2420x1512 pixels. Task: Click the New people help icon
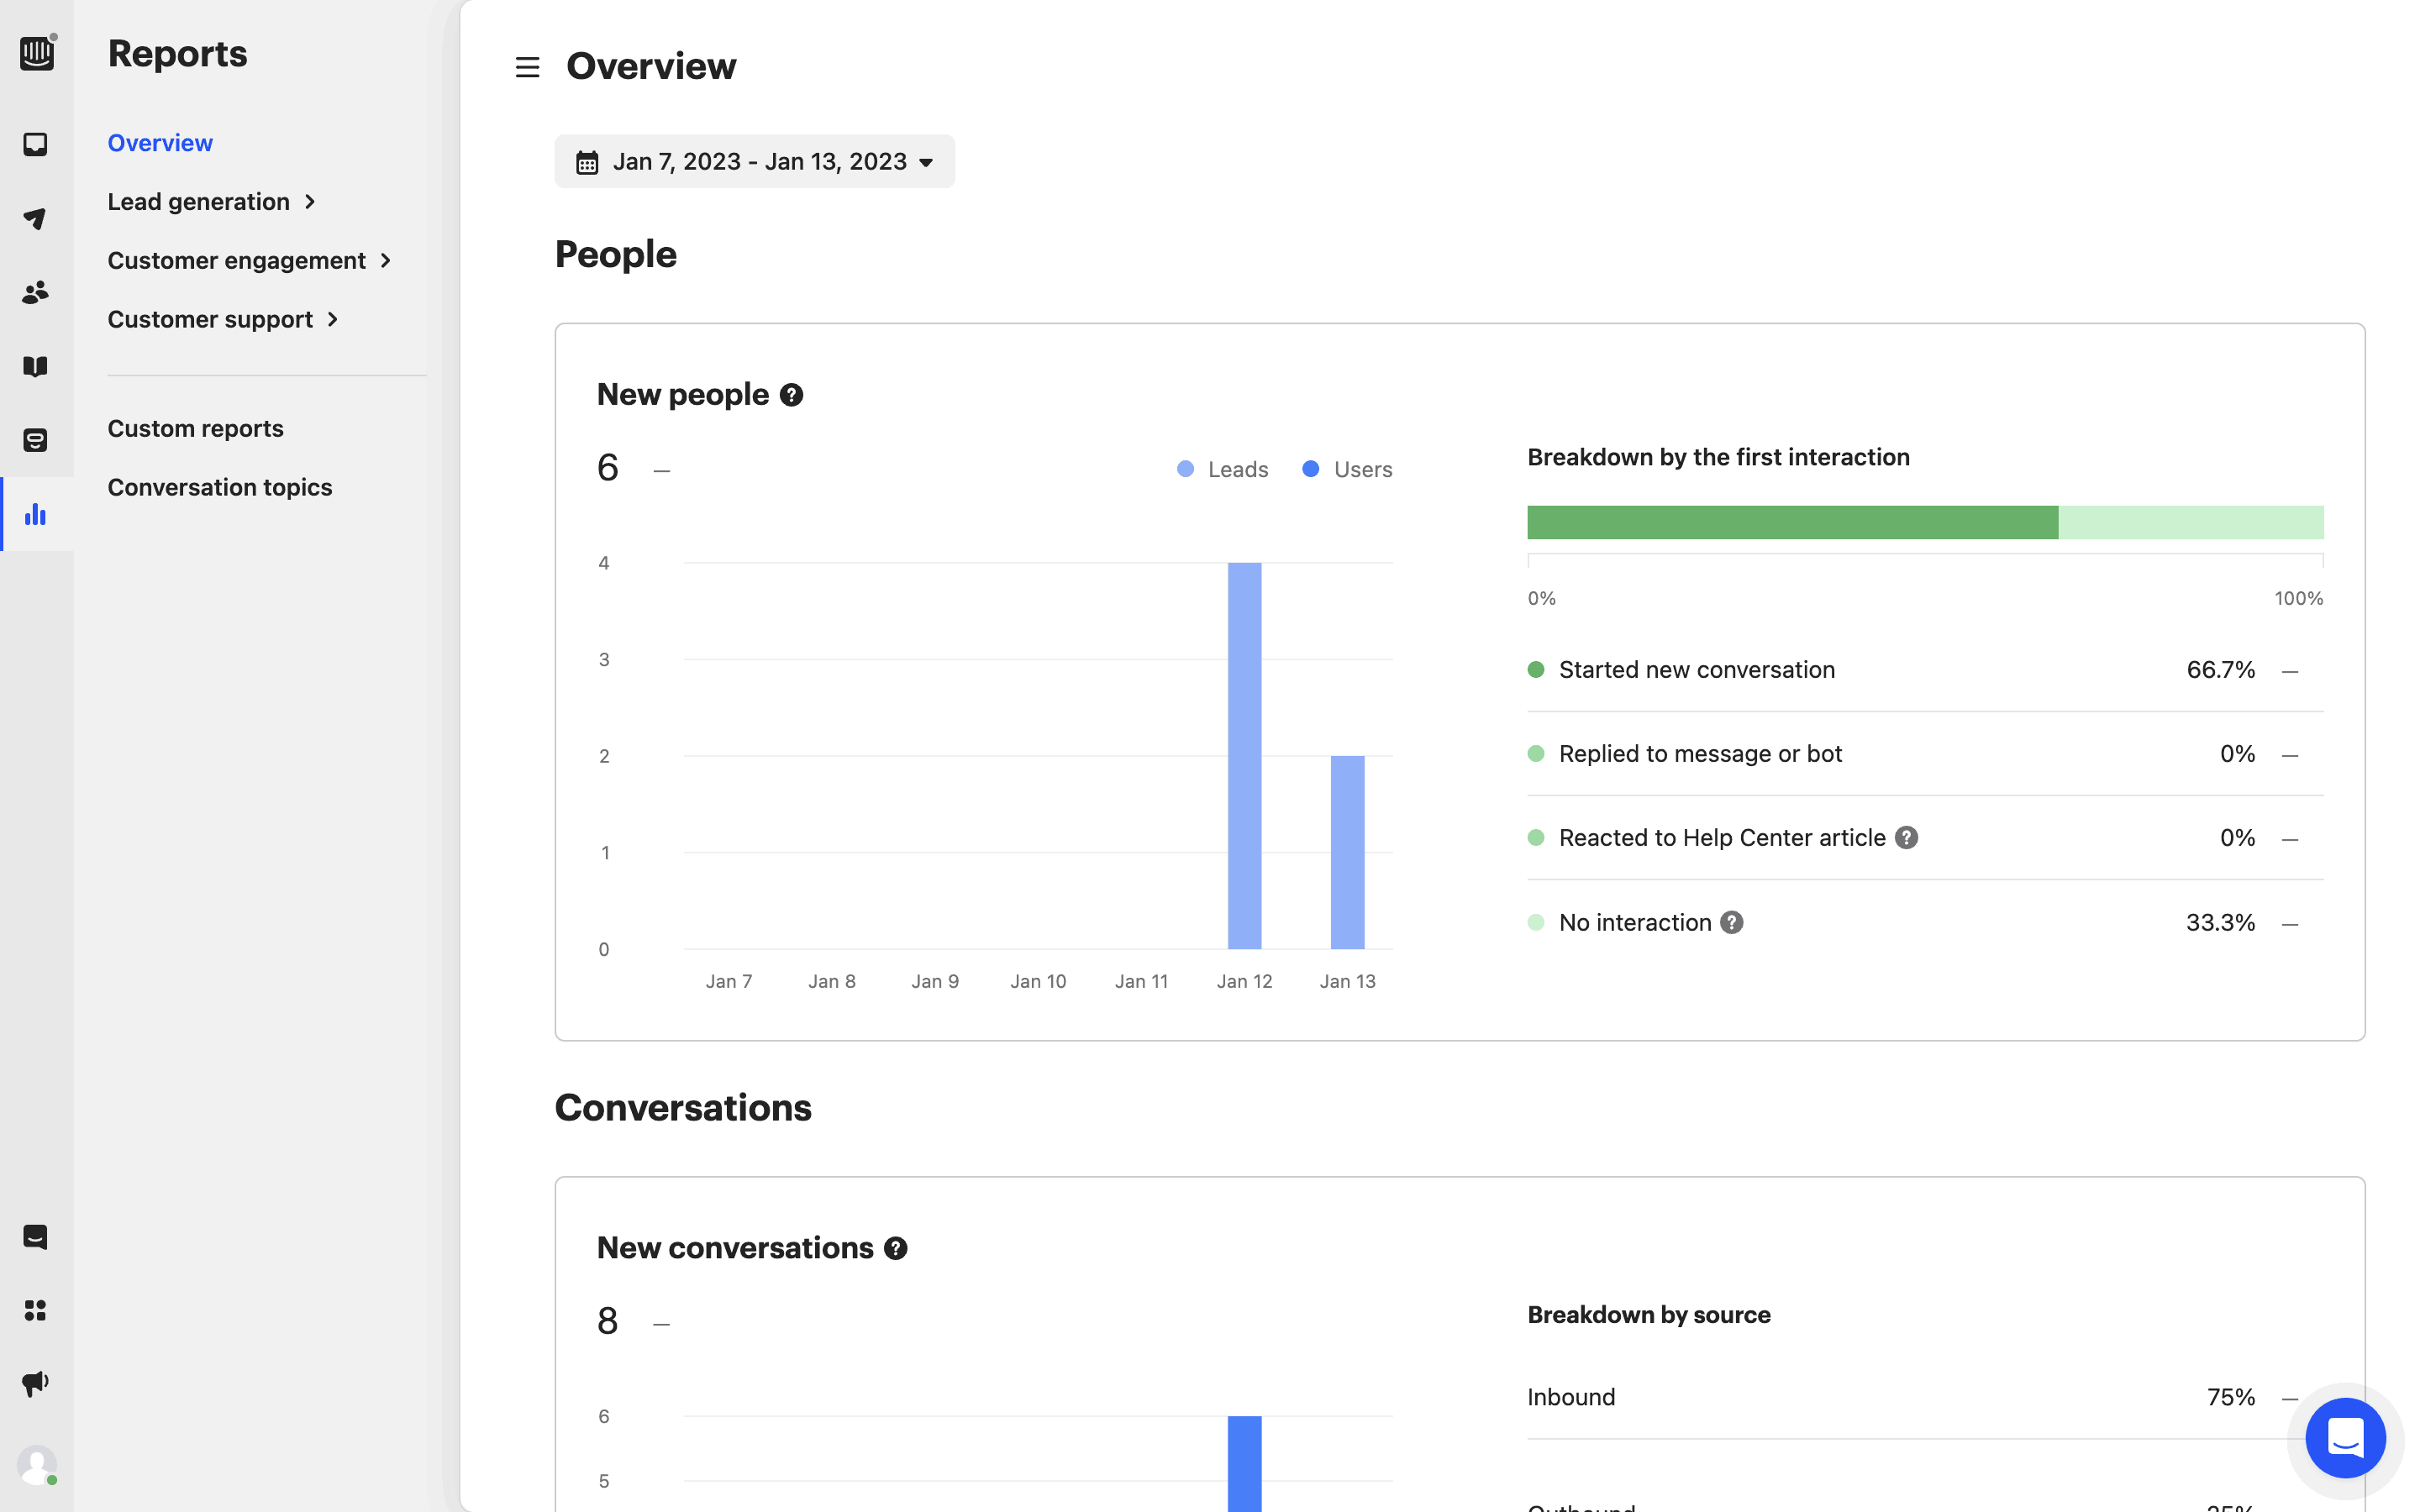pos(791,395)
